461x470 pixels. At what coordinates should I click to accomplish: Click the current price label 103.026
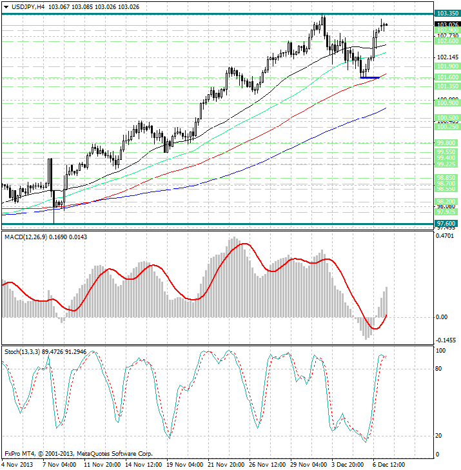(447, 24)
